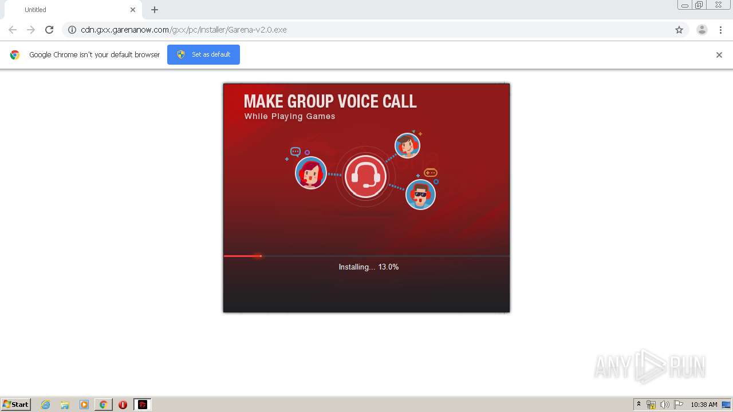
Task: Open a new tab with plus button
Action: click(x=155, y=10)
